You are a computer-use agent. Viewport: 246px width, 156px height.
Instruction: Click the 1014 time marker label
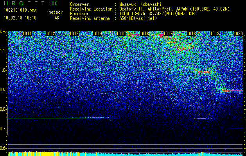(98, 34)
